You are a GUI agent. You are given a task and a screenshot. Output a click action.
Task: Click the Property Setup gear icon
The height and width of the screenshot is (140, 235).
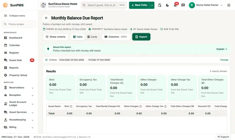pyautogui.click(x=6, y=75)
